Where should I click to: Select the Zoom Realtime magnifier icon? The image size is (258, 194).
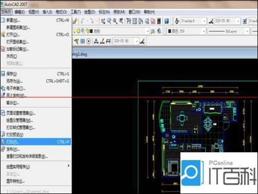109,21
